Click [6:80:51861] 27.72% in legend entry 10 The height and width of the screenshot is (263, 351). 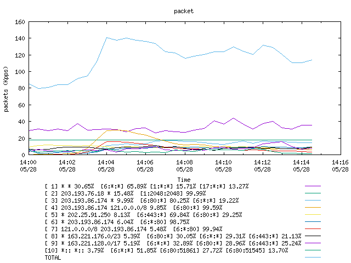pos(191,250)
